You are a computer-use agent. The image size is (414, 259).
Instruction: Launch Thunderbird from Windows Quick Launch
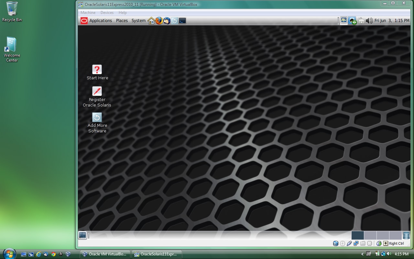tap(46, 254)
